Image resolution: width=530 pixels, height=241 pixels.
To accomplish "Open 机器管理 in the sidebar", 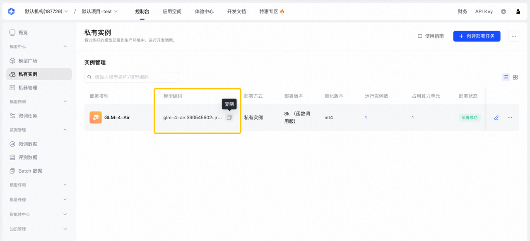I will point(39,88).
